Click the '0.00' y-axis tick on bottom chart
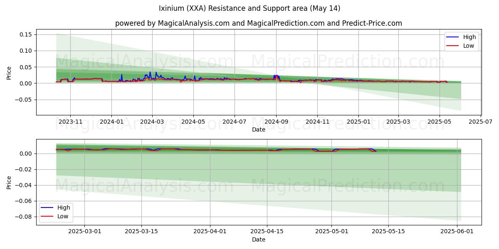 (26, 154)
